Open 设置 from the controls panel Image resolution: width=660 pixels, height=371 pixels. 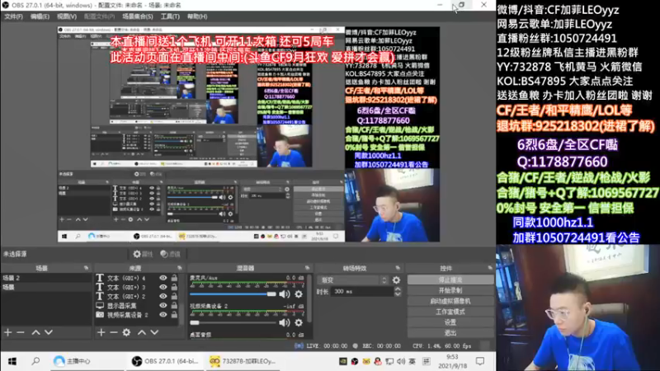[x=450, y=322]
